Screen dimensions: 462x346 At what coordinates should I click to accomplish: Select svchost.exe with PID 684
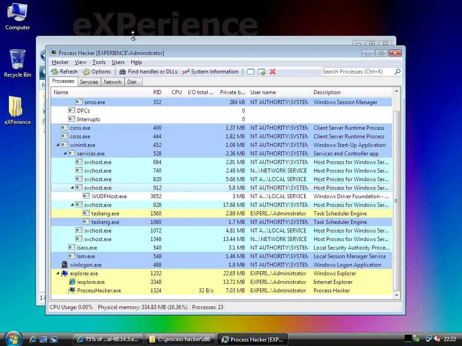[221, 162]
